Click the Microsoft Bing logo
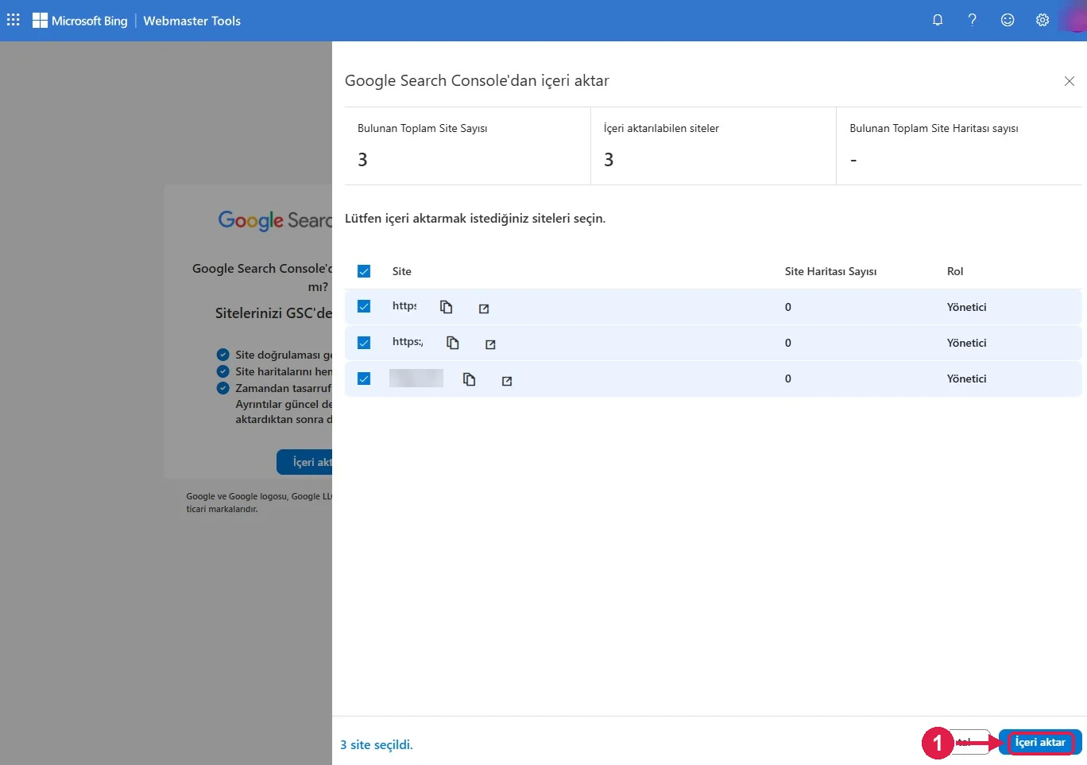 [x=79, y=21]
